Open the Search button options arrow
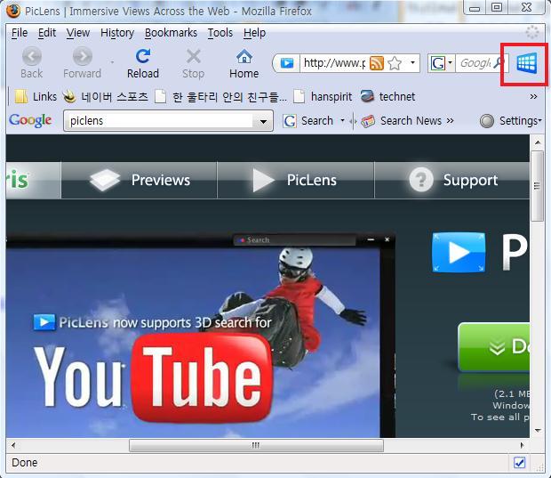 342,121
